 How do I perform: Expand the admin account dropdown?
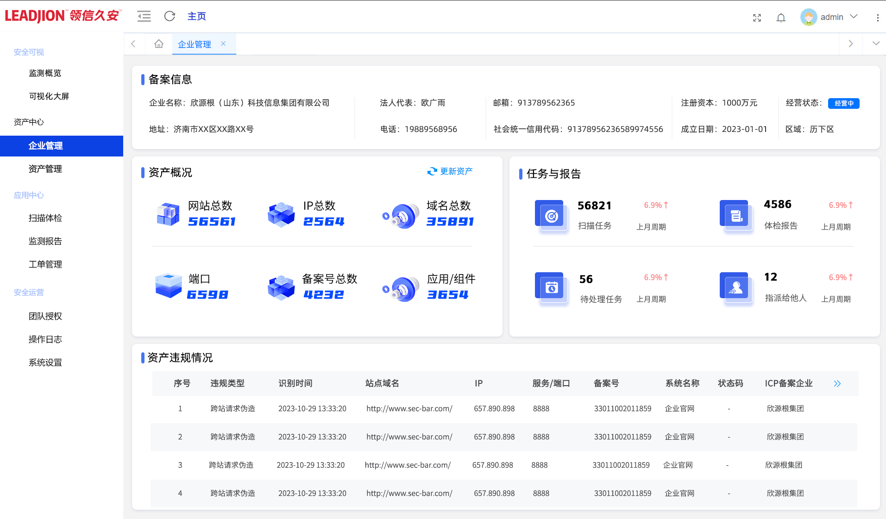pyautogui.click(x=854, y=17)
